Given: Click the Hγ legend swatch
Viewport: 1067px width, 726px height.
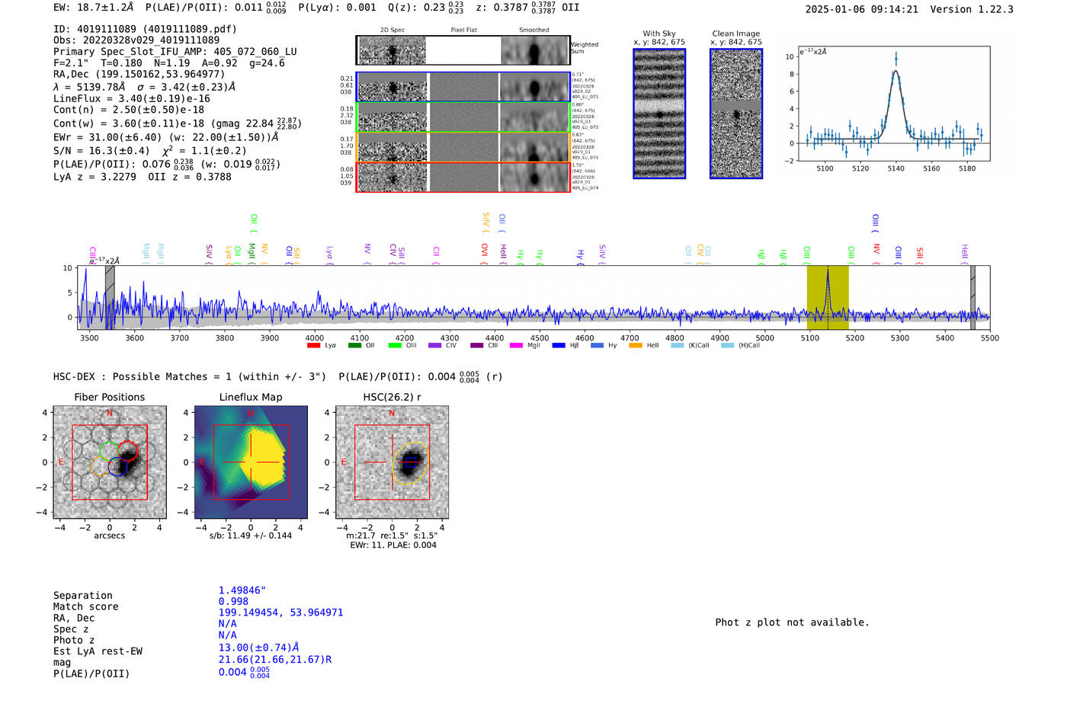Looking at the screenshot, I should pyautogui.click(x=597, y=346).
